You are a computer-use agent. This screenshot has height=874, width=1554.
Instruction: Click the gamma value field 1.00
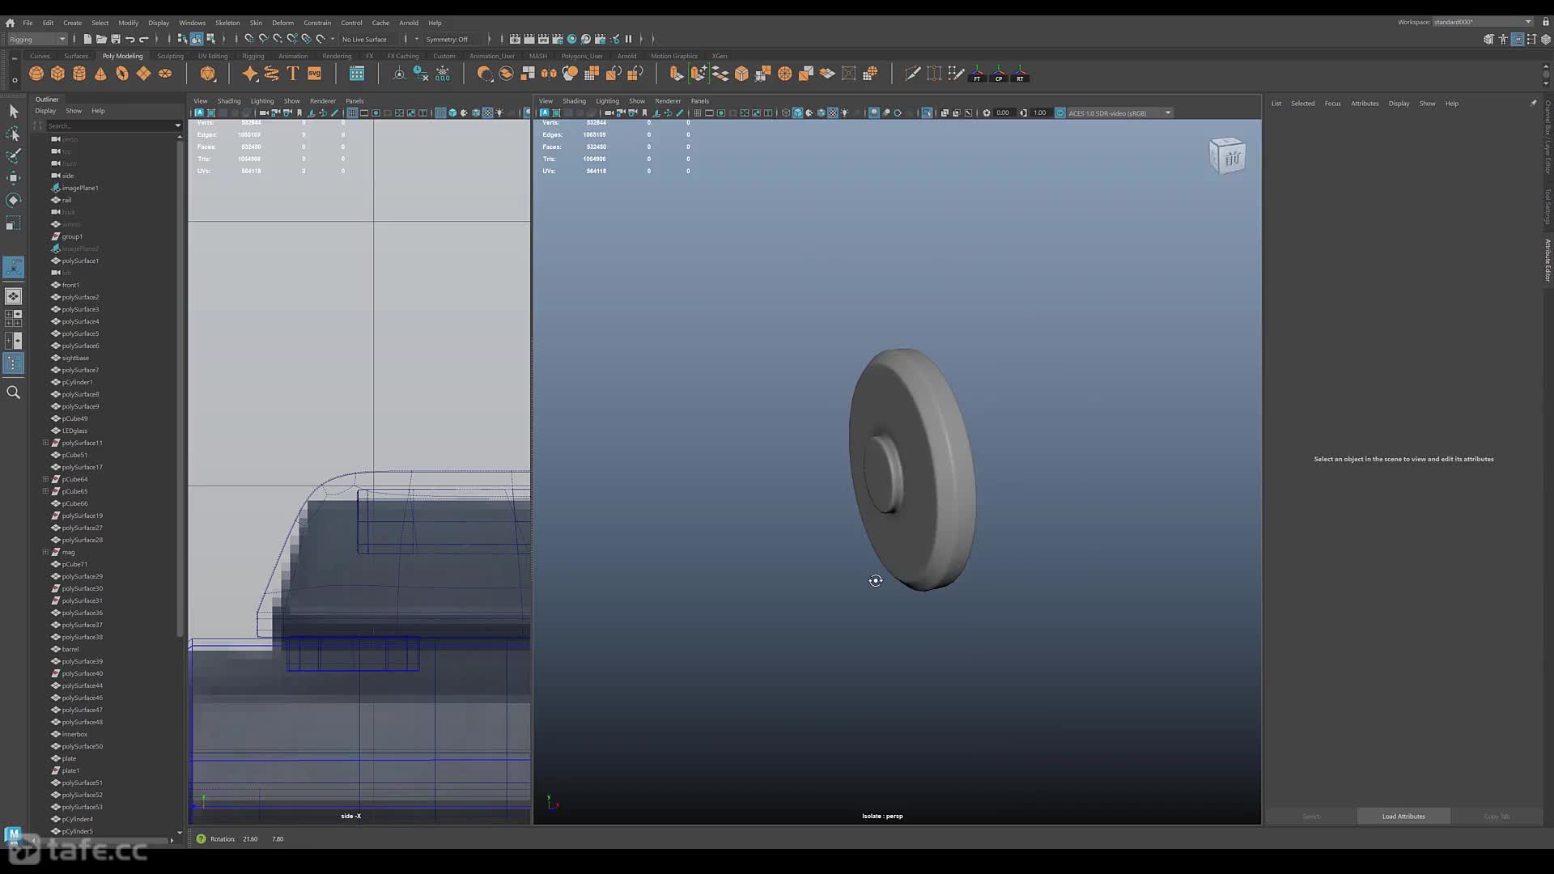(1040, 113)
